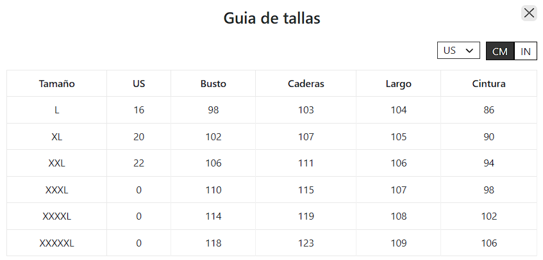Click the XXL size row label
The image size is (543, 260).
[57, 163]
